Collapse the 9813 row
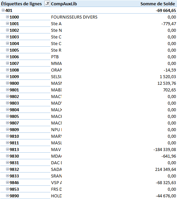The width and height of the screenshot is (177, 199). [x=8, y=149]
